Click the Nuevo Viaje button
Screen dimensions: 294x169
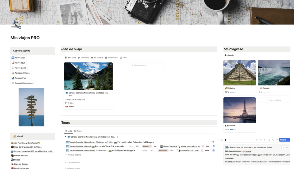click(18, 58)
